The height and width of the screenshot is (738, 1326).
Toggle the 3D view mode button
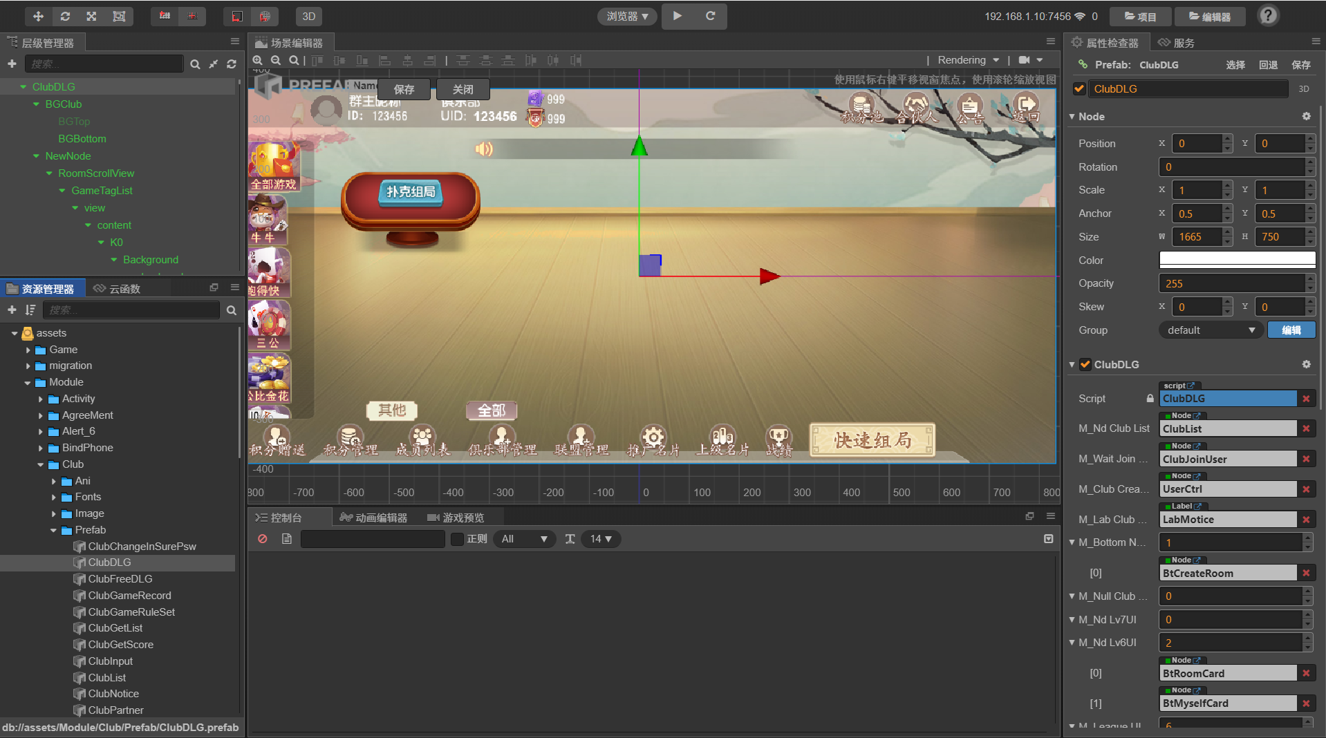click(x=309, y=16)
